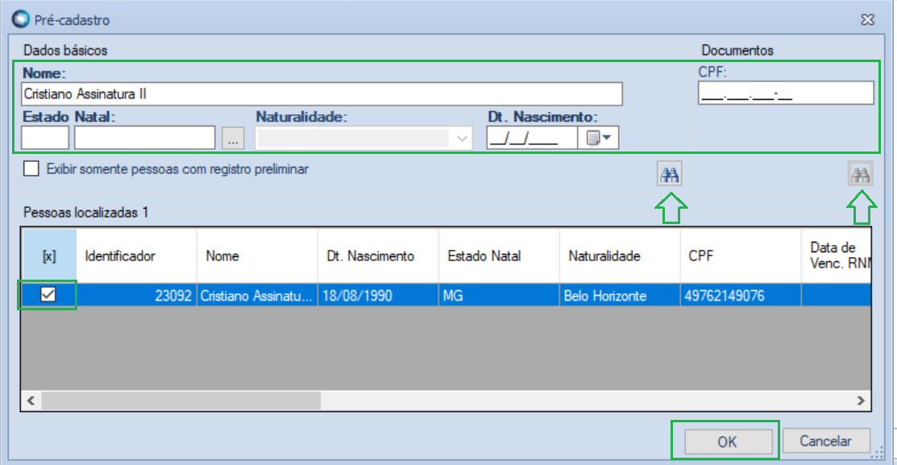Click the [x] select-all column header
The height and width of the screenshot is (465, 897).
(49, 255)
